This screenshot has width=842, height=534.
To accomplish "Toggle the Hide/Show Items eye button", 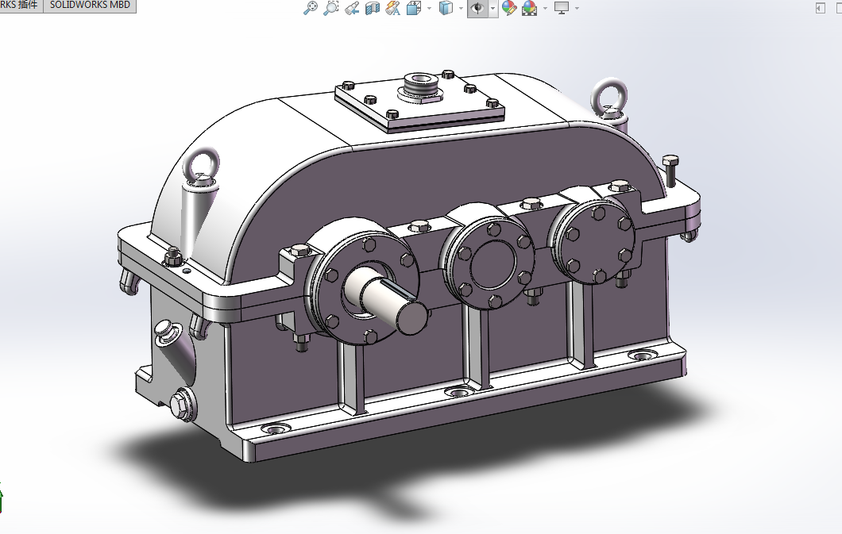I will point(477,8).
